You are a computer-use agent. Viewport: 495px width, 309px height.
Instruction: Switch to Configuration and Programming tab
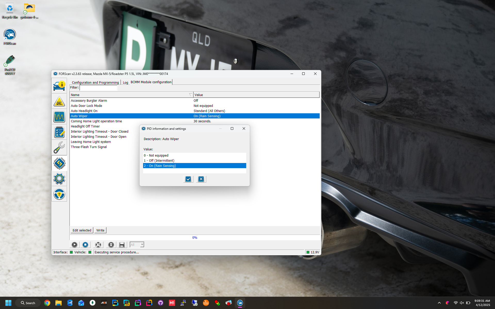pos(95,82)
